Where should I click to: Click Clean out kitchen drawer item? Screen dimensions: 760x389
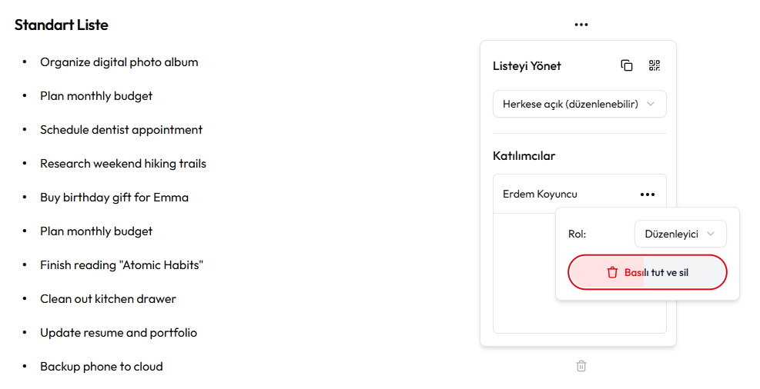click(x=108, y=299)
